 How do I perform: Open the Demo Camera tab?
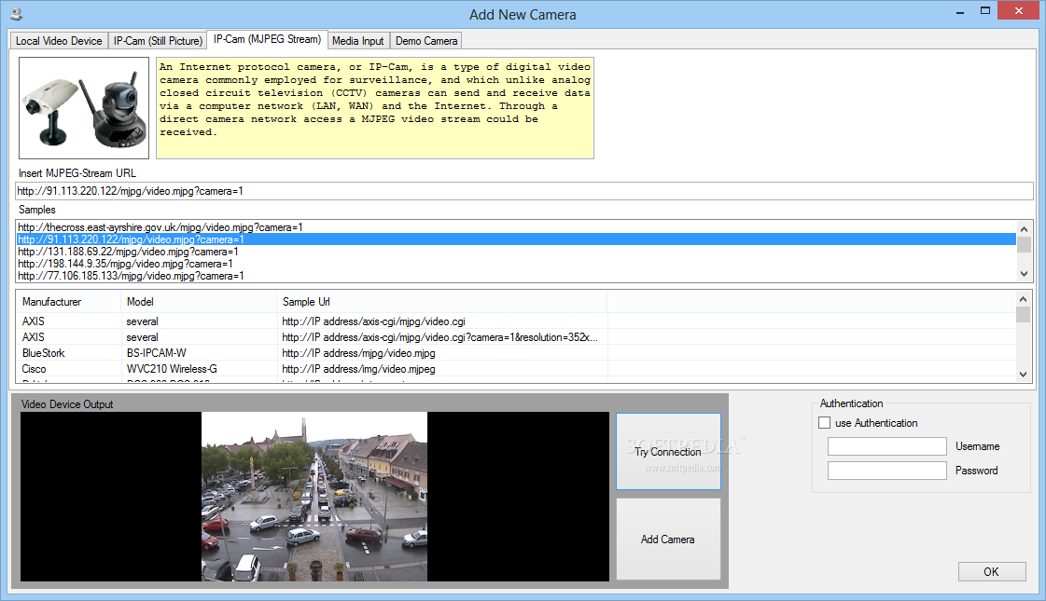coord(426,41)
